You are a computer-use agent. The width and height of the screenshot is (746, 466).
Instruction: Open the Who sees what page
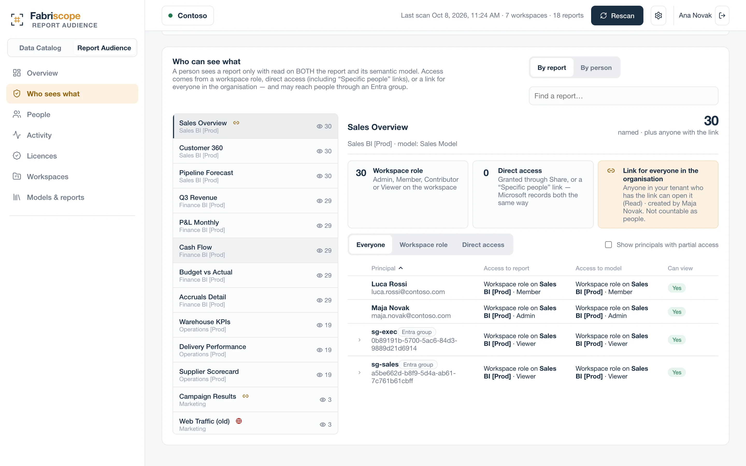point(72,94)
